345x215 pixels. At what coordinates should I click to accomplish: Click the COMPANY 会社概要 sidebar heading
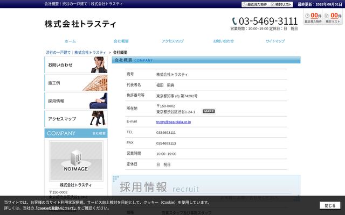(76, 133)
